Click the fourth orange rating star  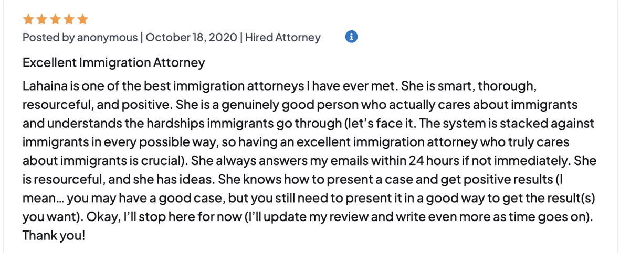click(x=69, y=19)
